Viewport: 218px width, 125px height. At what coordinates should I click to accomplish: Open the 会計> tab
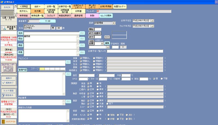point(37,7)
